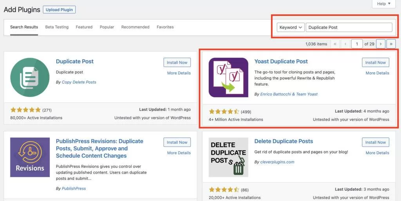Image resolution: width=401 pixels, height=201 pixels.
Task: Switch to the Featured tab
Action: coord(84,27)
